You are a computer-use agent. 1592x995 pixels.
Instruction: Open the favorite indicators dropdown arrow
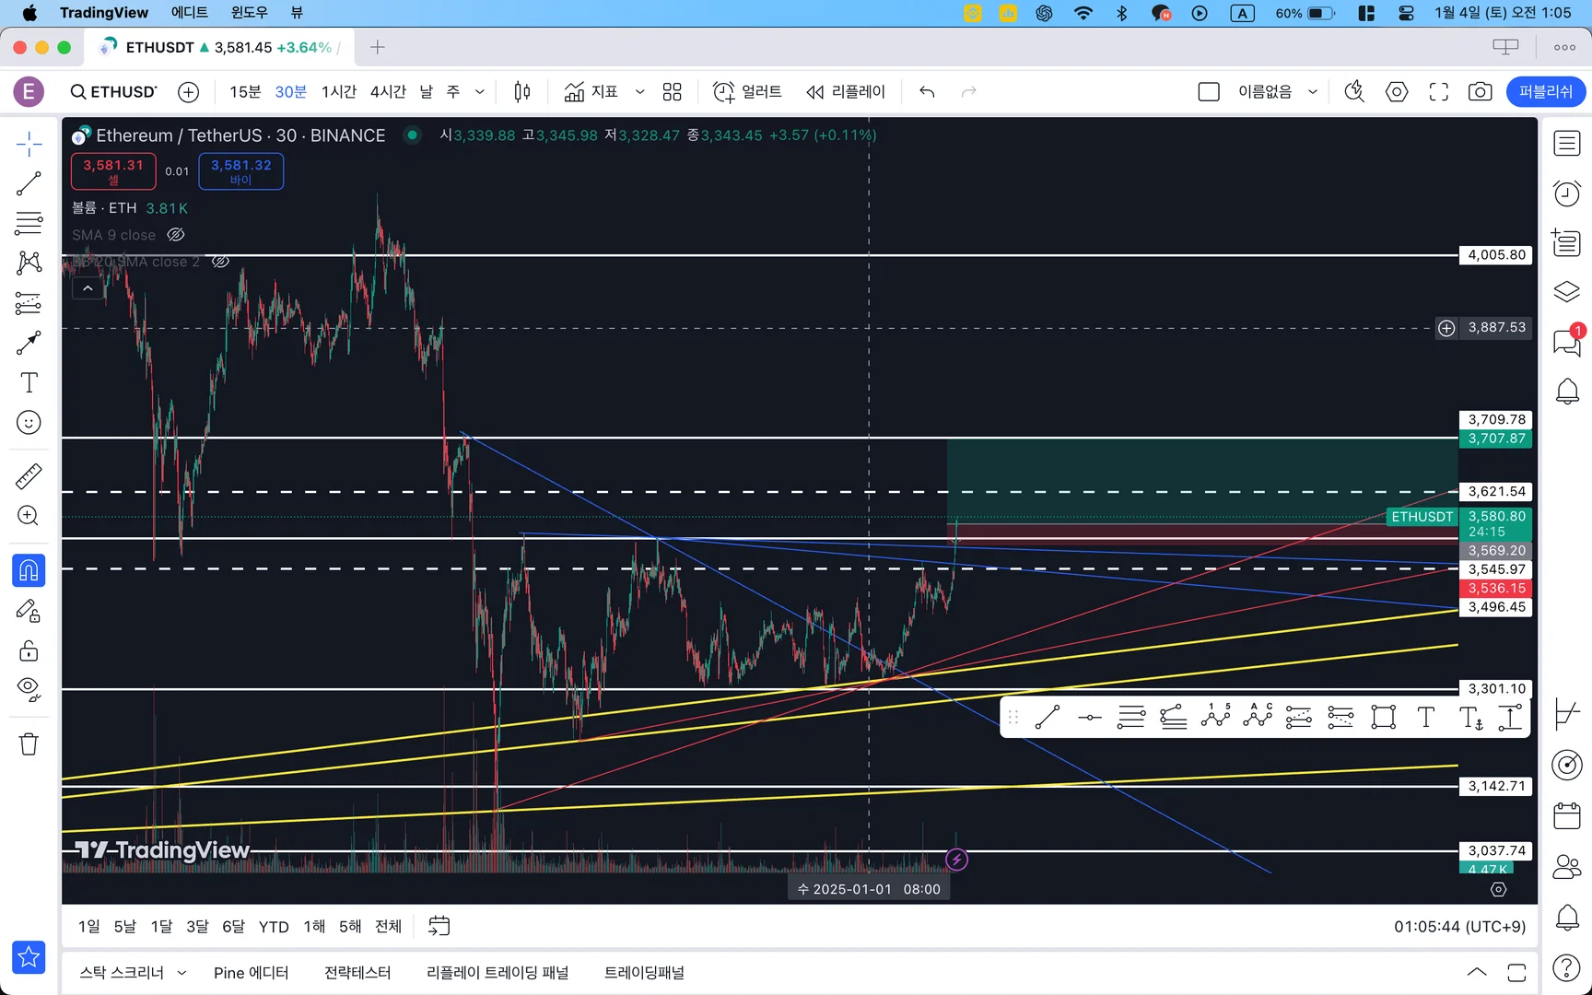pyautogui.click(x=639, y=91)
